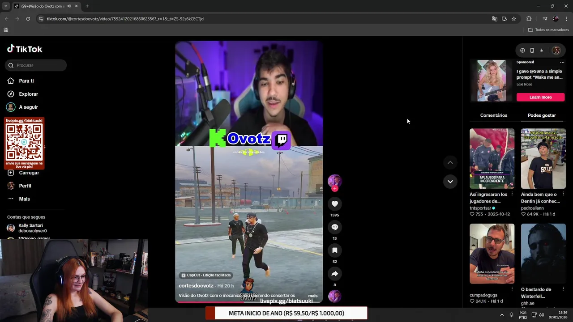Like the video with the heart icon

point(334,204)
